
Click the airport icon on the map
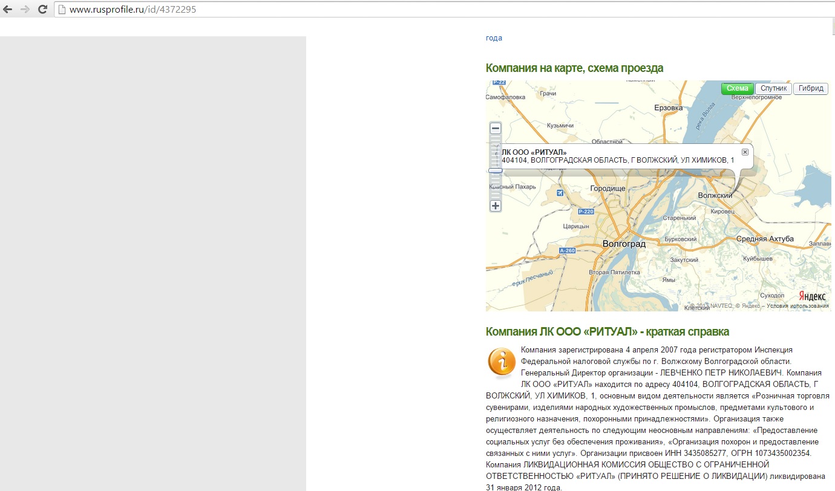point(560,193)
